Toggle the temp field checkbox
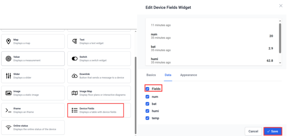Viewport: 287px width, 136px height. pos(147,118)
